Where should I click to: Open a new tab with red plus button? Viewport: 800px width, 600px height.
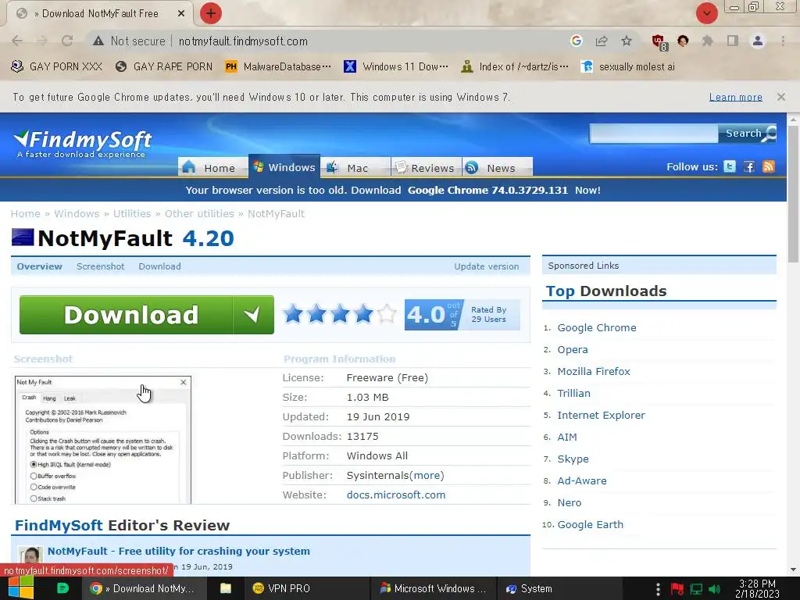[x=211, y=13]
